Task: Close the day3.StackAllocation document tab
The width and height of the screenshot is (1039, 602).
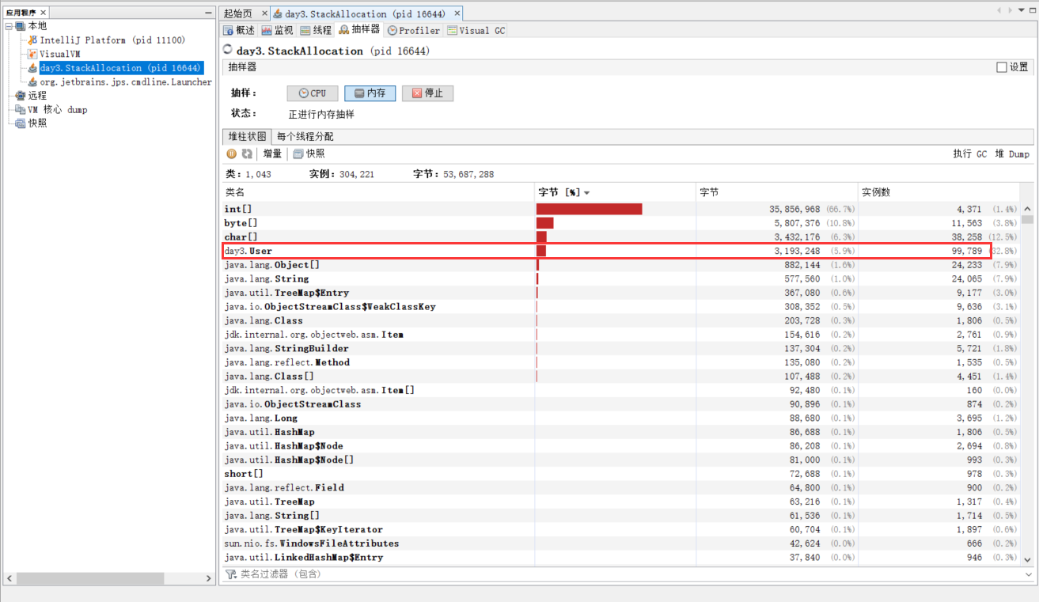Action: click(x=457, y=13)
